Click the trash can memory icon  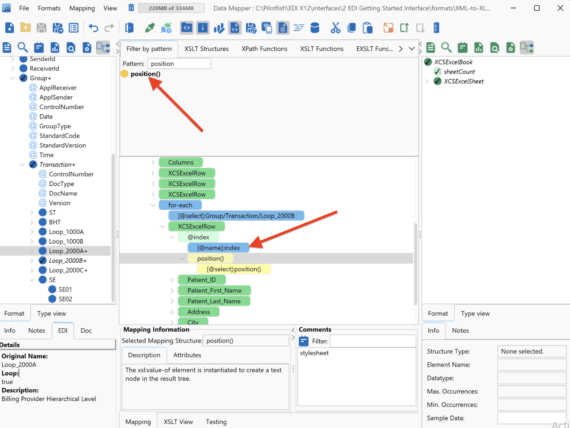point(131,8)
